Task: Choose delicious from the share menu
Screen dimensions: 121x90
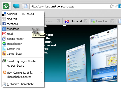Action: click(x=23, y=14)
